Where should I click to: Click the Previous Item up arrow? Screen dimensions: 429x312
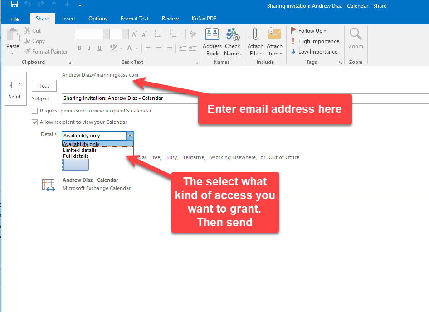54,4
